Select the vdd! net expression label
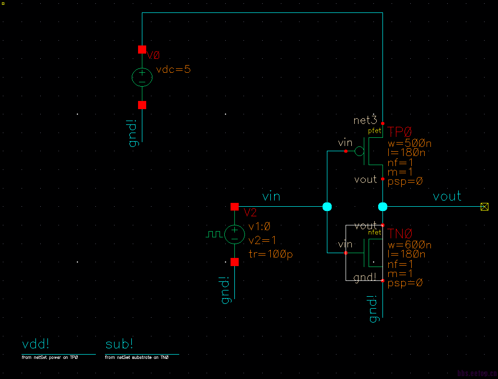This screenshot has height=379, width=498. pos(36,345)
